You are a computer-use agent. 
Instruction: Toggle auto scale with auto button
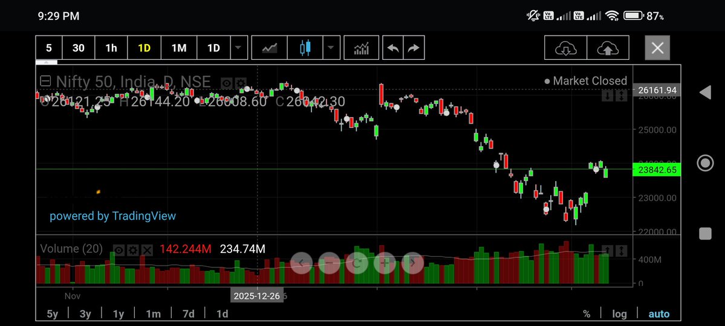coord(659,314)
